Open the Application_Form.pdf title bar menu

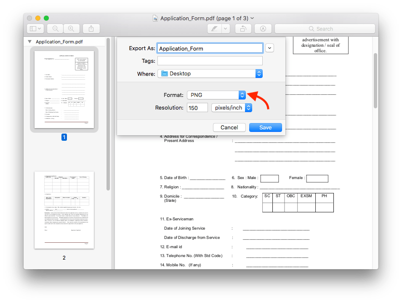tap(252, 18)
